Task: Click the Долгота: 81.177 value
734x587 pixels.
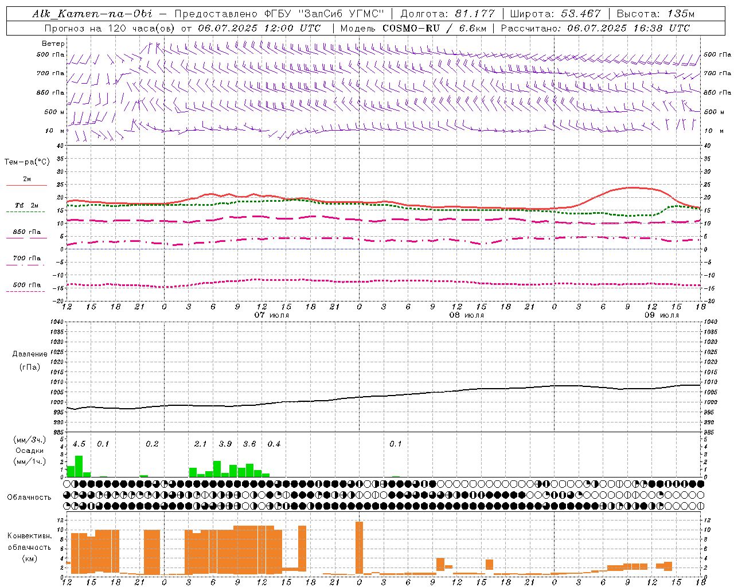Action: (x=447, y=14)
